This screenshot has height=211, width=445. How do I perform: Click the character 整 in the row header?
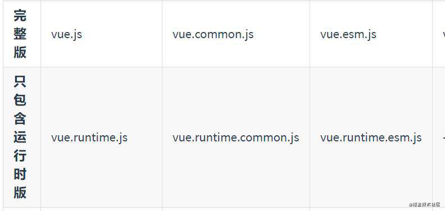pyautogui.click(x=20, y=34)
